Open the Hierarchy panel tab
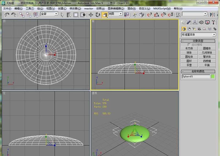 click(x=195, y=22)
